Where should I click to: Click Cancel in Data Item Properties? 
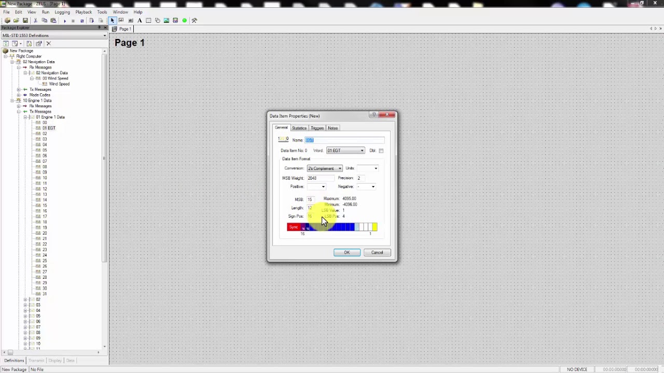377,252
